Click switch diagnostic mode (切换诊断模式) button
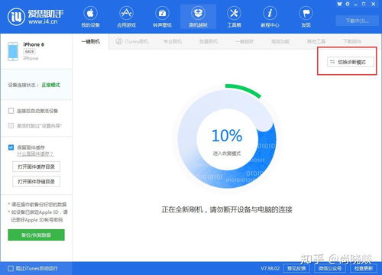 351,62
